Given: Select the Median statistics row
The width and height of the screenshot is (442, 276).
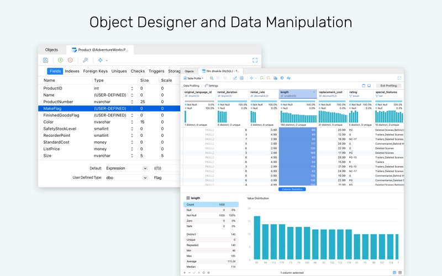Looking at the screenshot, I should 211,267.
